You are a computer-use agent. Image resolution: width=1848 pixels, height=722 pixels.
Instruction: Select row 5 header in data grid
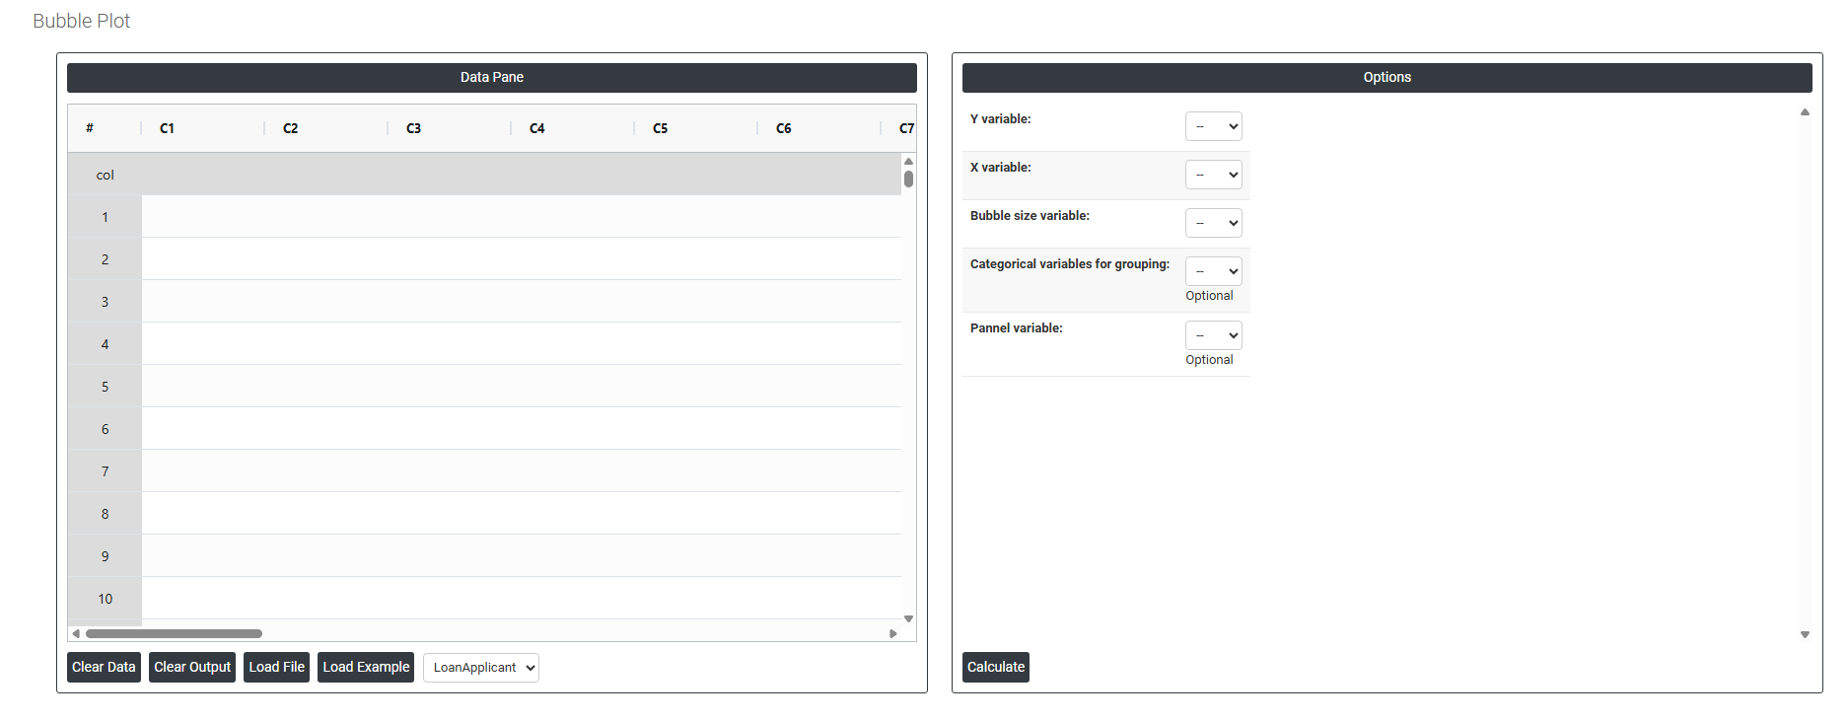pos(105,387)
